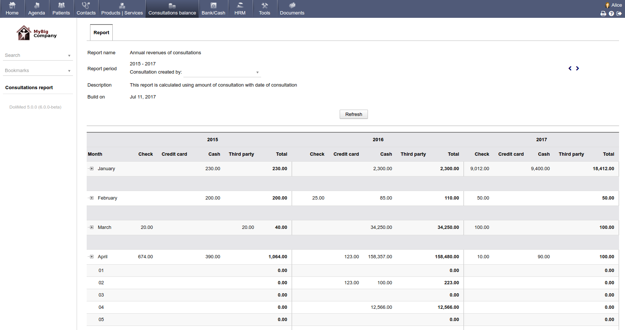
Task: Open the Bank/Cash module icon
Action: [214, 5]
